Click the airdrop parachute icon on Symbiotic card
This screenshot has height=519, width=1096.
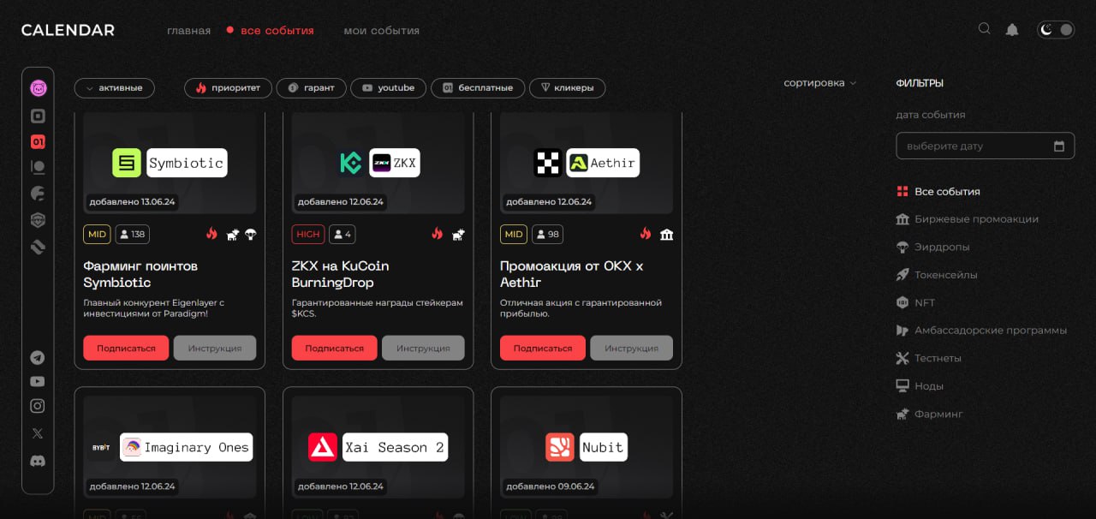click(250, 234)
